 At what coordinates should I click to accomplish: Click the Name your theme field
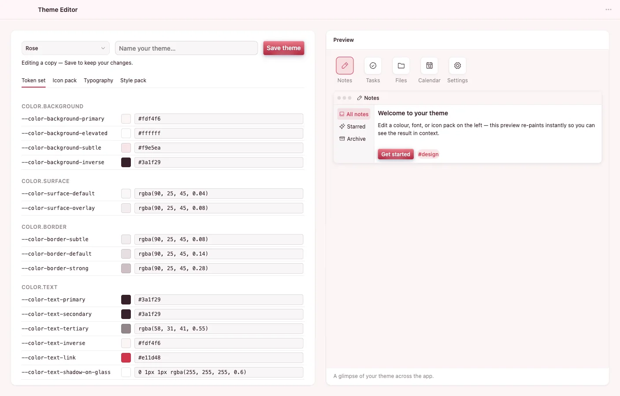(186, 48)
